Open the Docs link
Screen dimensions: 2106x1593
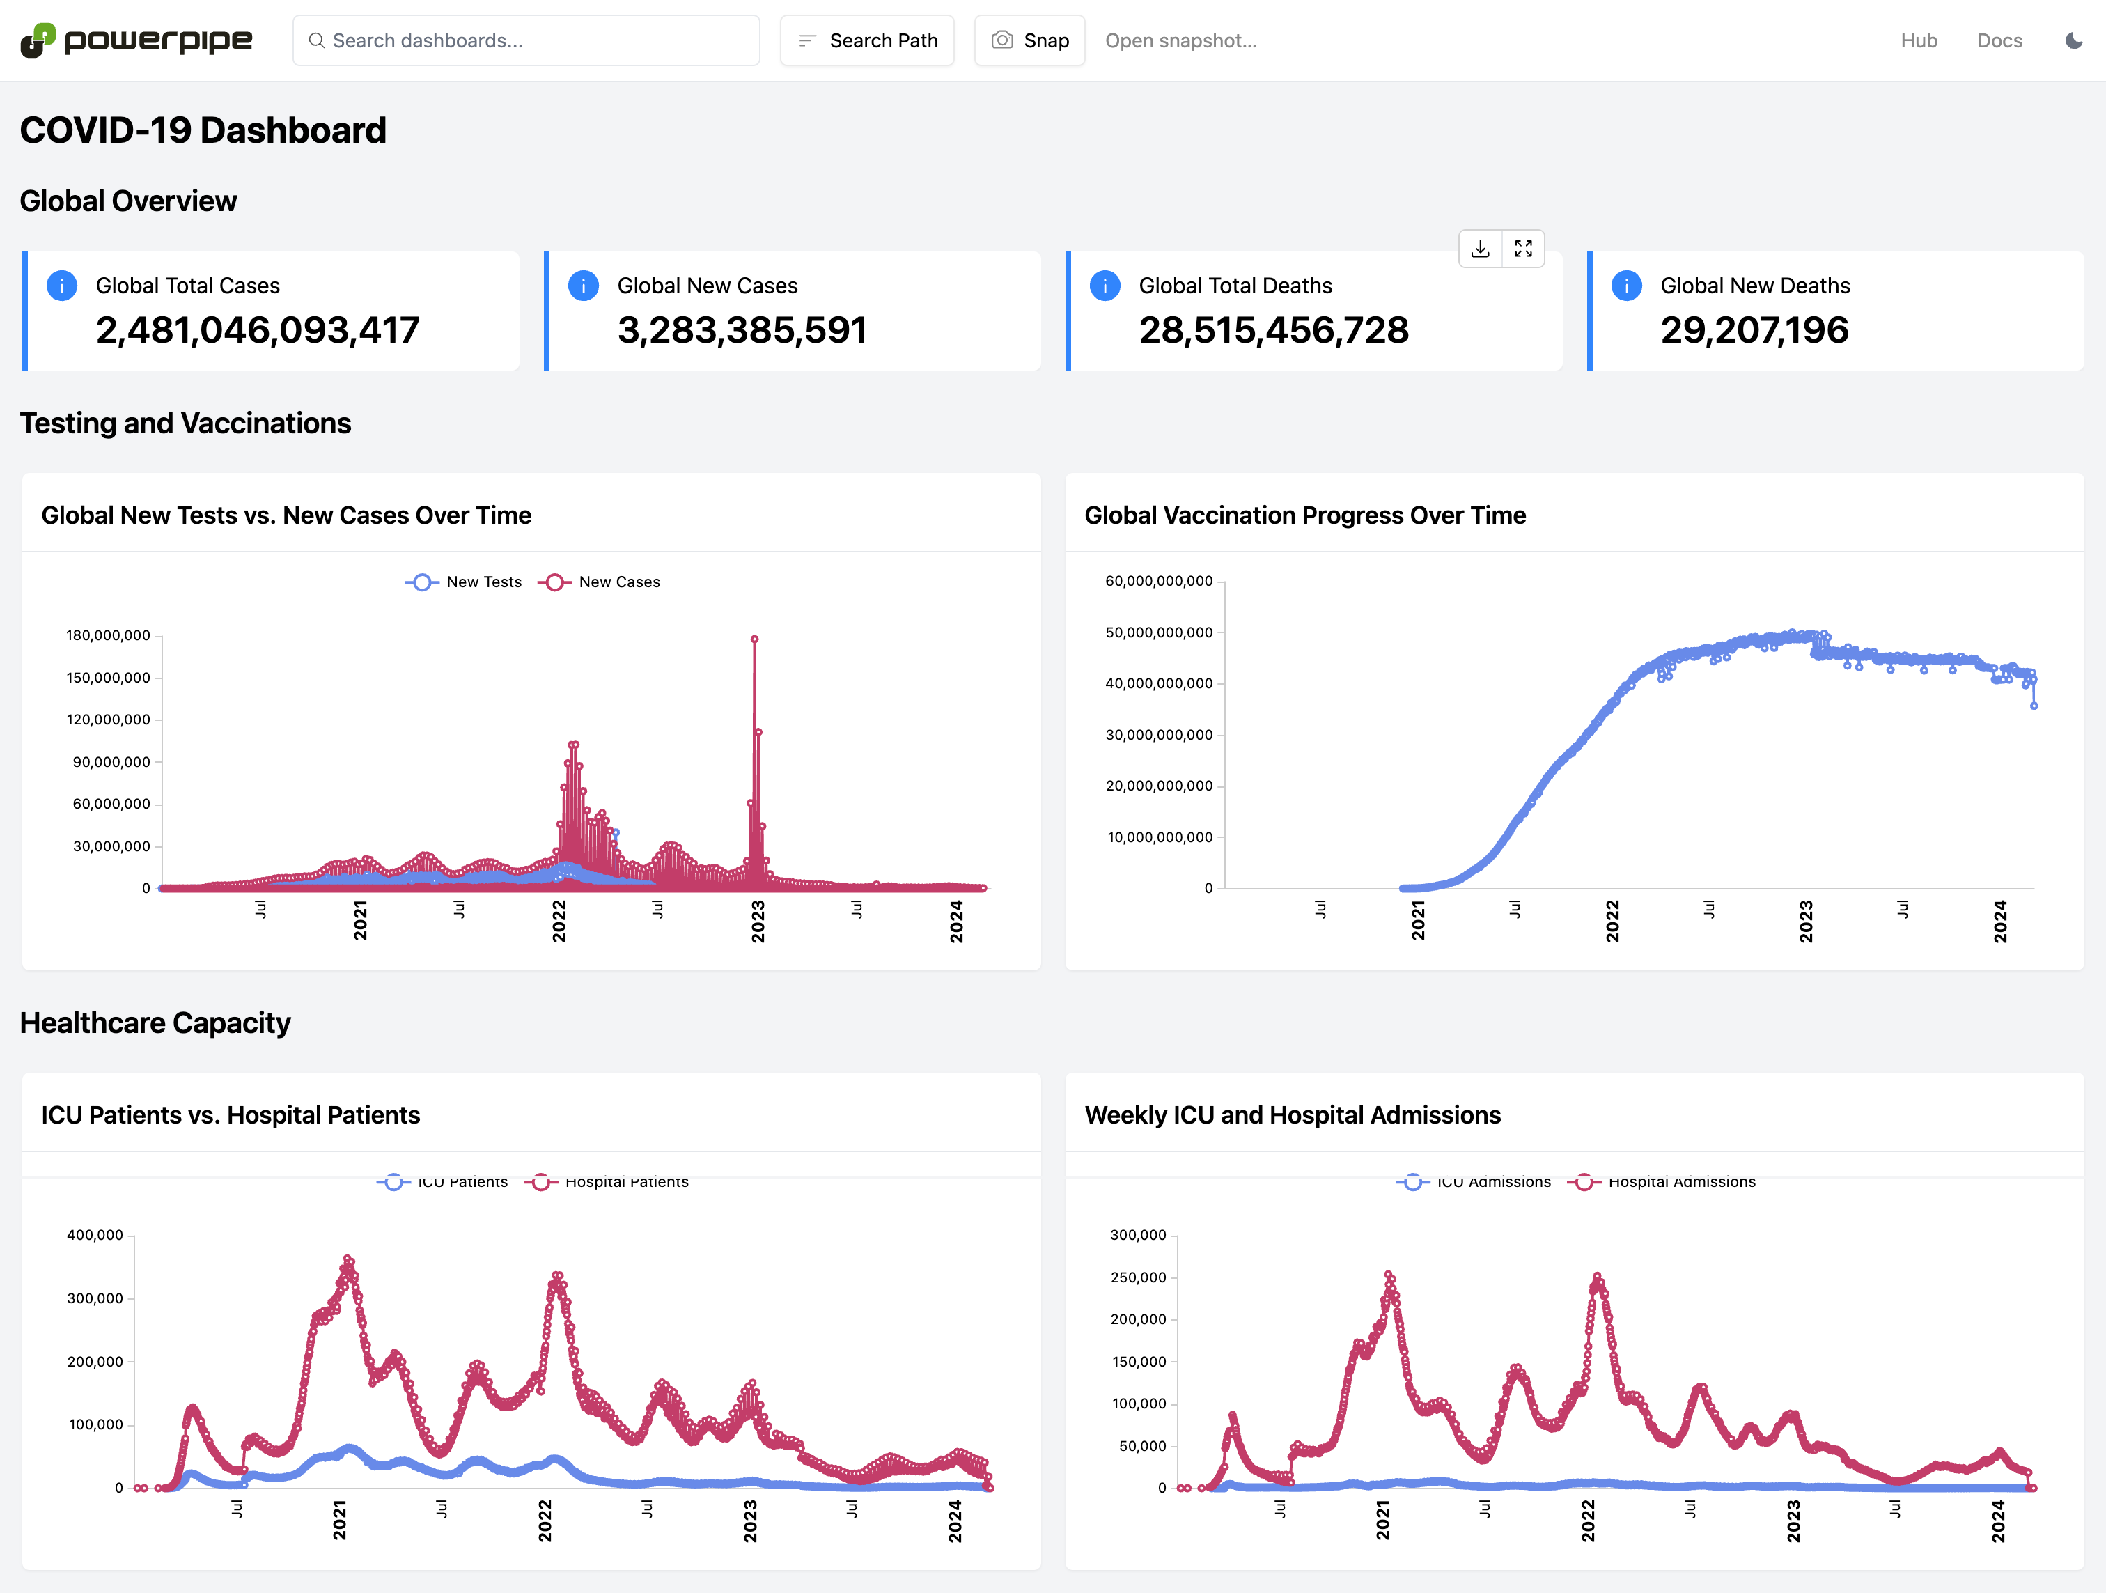1999,40
